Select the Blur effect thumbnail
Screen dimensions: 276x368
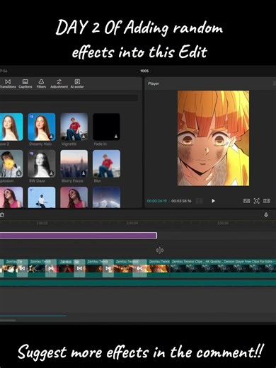coord(106,163)
